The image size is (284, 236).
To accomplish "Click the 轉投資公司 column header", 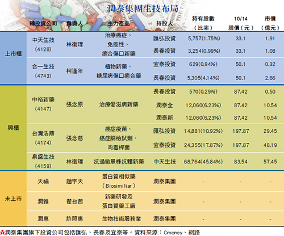I will (43, 23).
